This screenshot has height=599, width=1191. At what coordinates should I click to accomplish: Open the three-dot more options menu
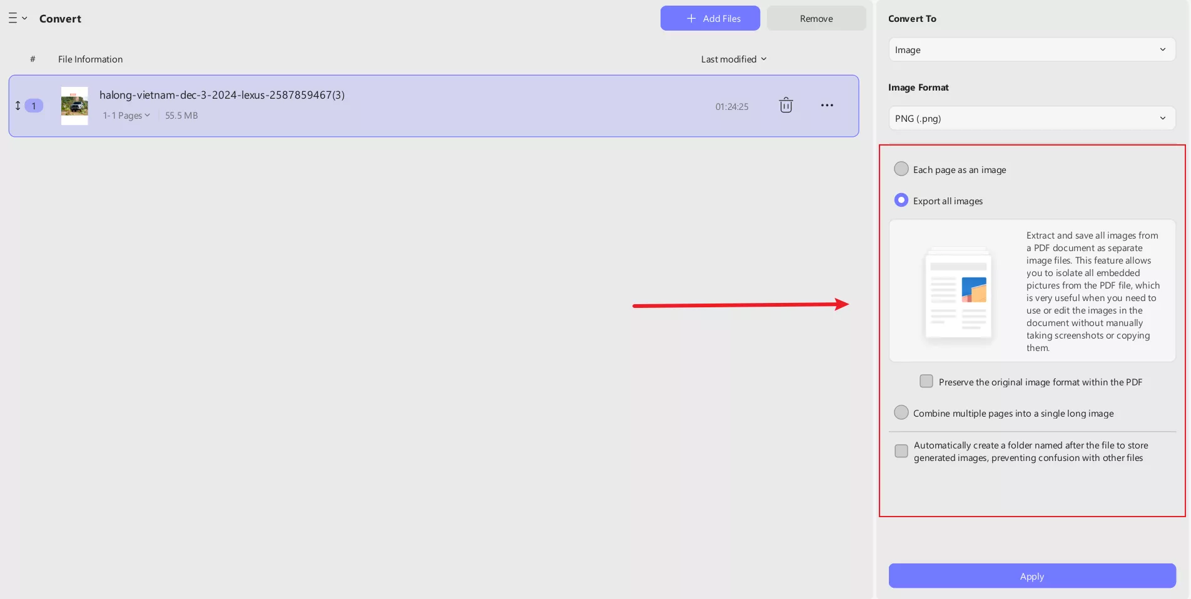click(x=826, y=106)
